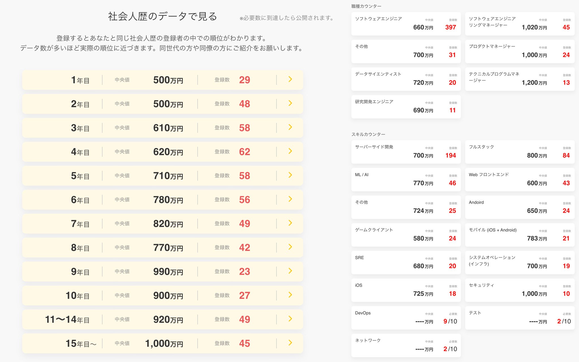Click the 990万円 median in 9年目 row

coord(168,271)
